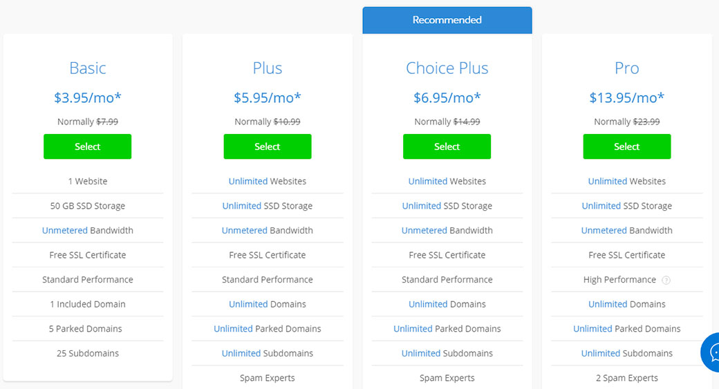Click Unlimited Websites link in Plus plan
This screenshot has height=389, width=719.
pos(248,182)
